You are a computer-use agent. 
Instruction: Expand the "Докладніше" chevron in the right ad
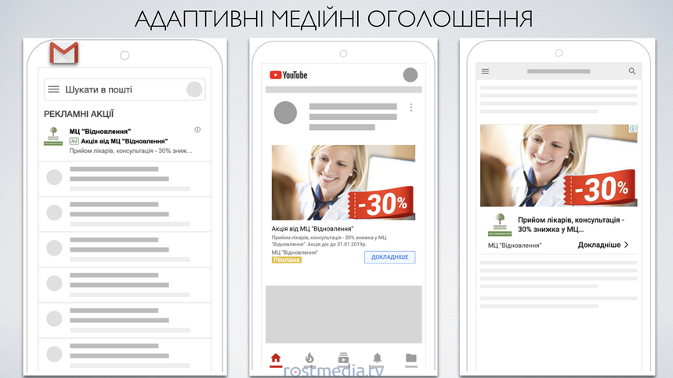(x=626, y=245)
